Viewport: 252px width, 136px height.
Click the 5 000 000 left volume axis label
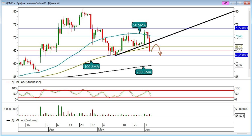click(10, 109)
